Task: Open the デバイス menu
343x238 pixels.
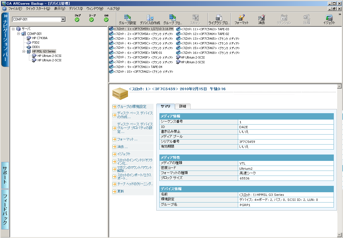Action: 76,9
